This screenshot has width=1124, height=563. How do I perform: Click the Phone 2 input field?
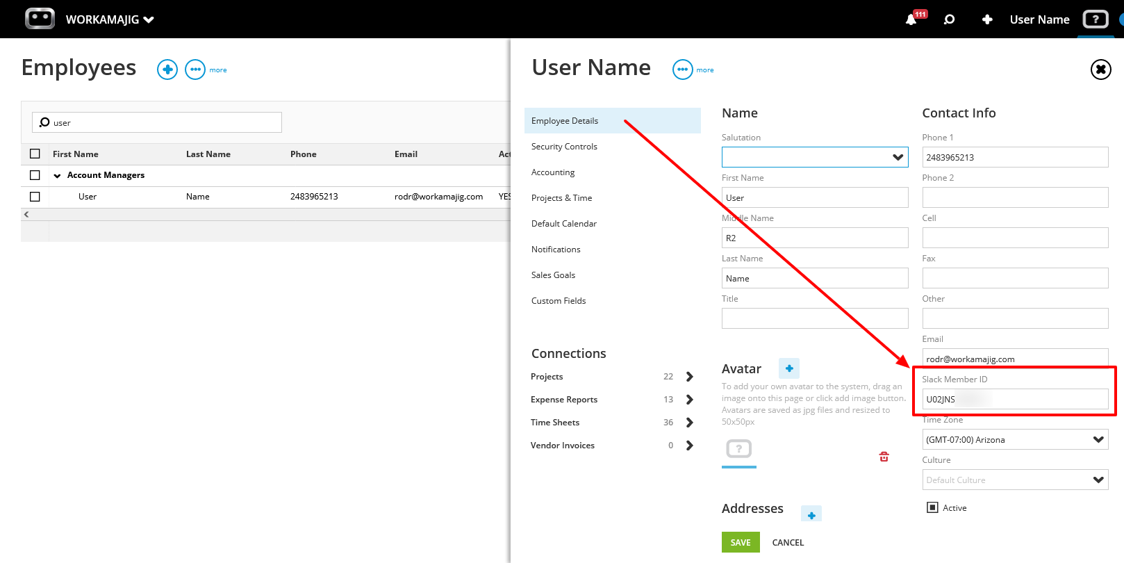pyautogui.click(x=1015, y=197)
